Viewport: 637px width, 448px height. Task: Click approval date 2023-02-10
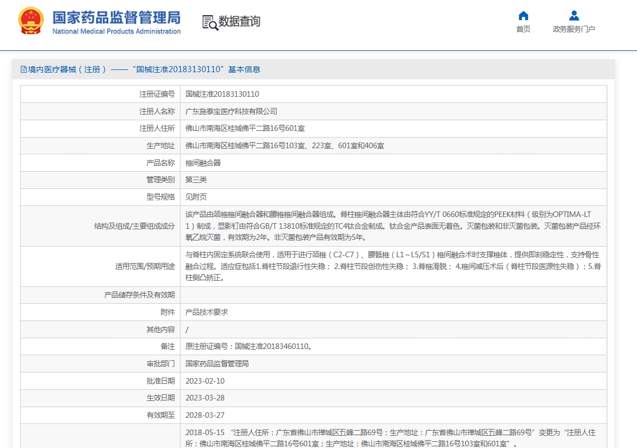205,381
